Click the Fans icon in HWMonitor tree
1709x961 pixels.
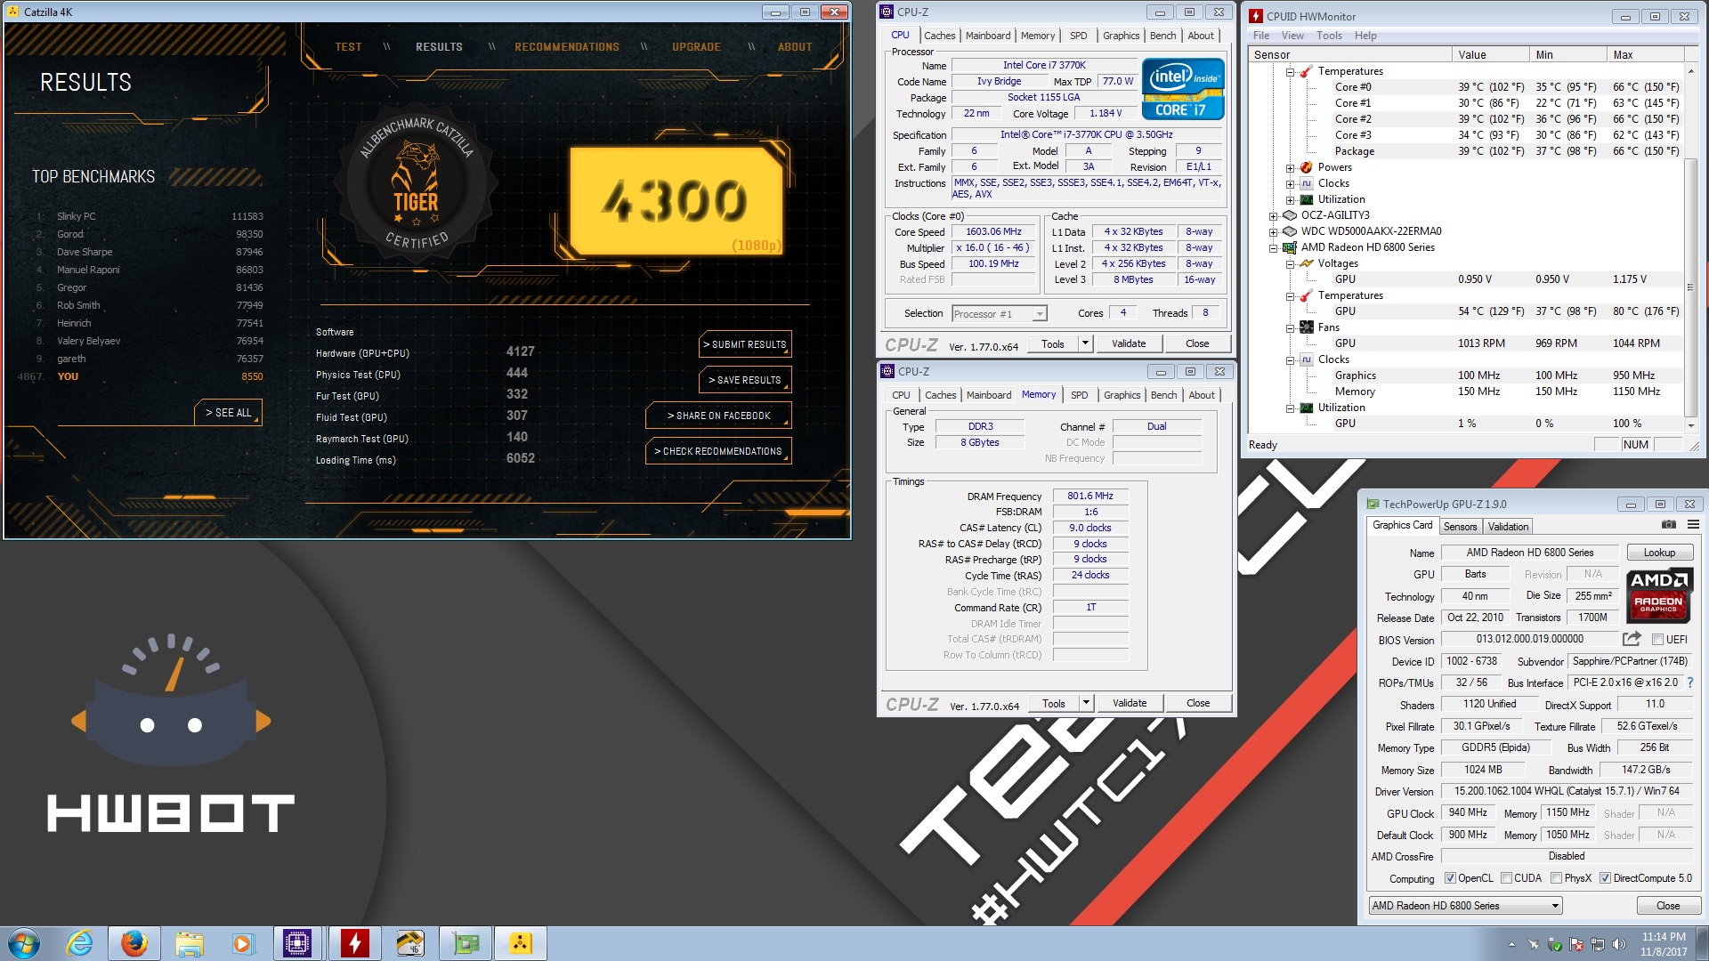coord(1306,327)
